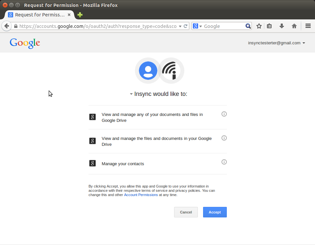Click the address bar URL
This screenshot has height=245, width=315.
click(x=98, y=26)
